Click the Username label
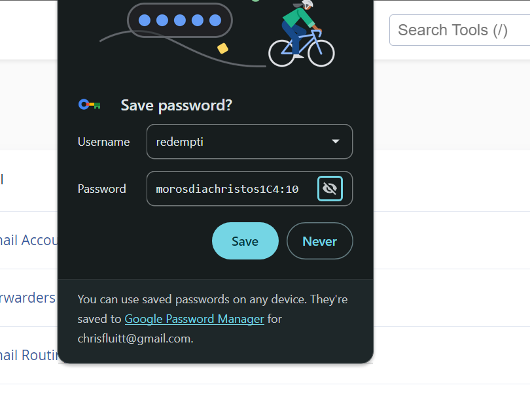Screen dimensions: 530x400 (103, 142)
